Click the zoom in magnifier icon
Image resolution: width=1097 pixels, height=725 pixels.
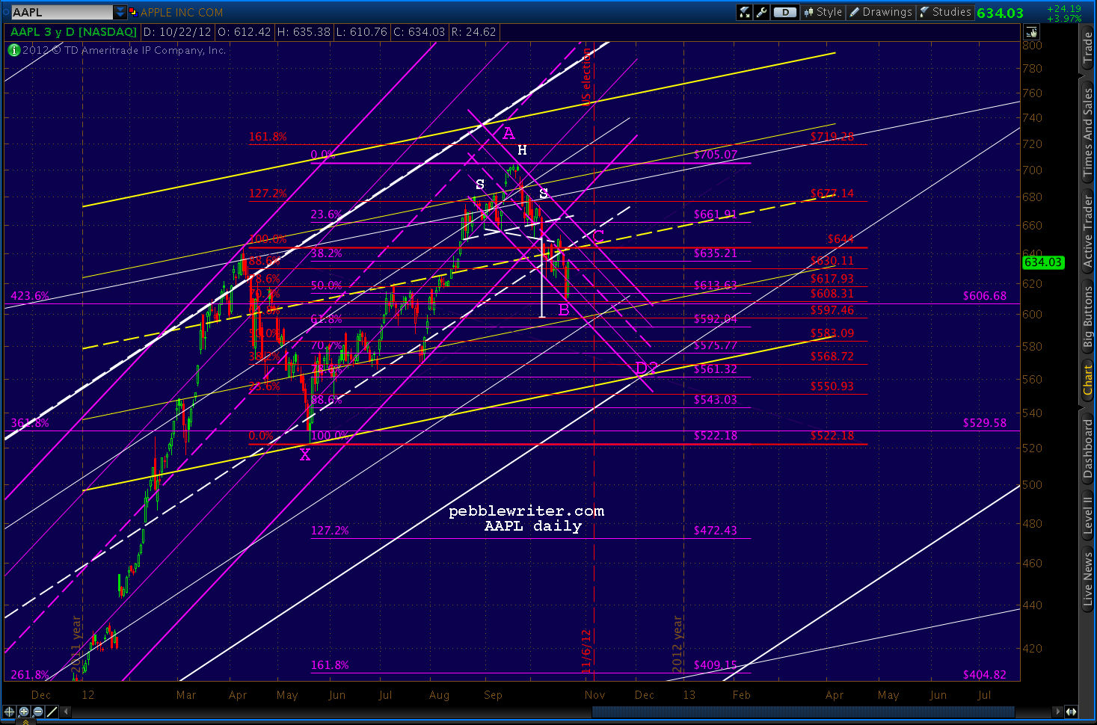(x=24, y=712)
